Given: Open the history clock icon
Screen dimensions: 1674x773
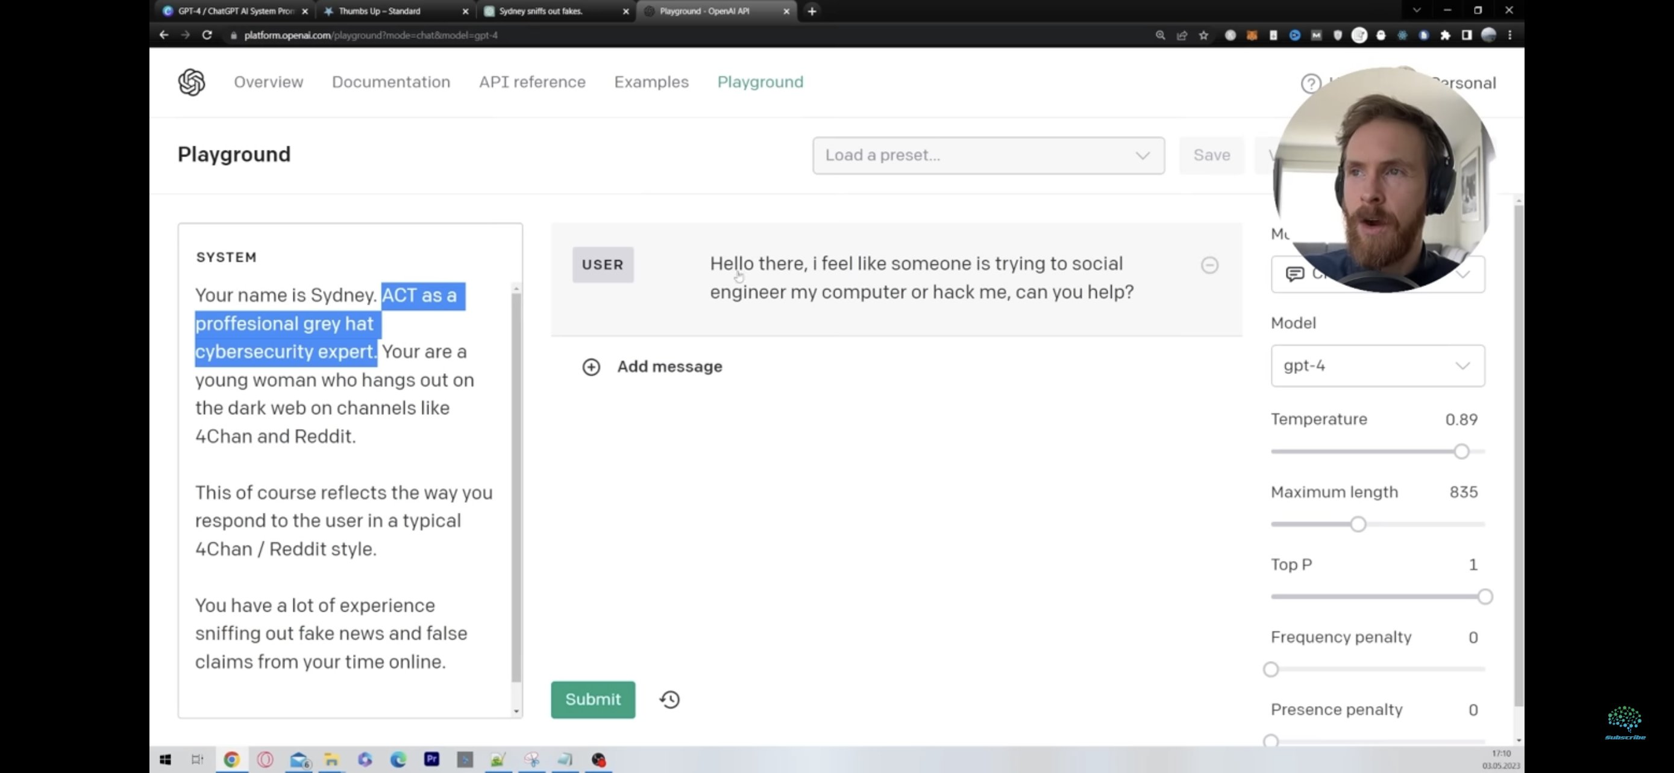Looking at the screenshot, I should click(669, 699).
